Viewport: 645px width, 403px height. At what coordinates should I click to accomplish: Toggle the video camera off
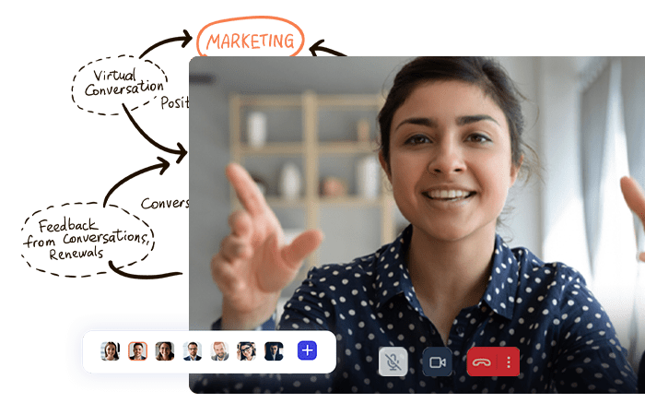pos(438,362)
